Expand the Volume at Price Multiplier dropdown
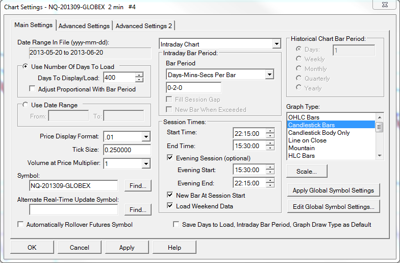The width and height of the screenshot is (400, 263). tap(146, 163)
